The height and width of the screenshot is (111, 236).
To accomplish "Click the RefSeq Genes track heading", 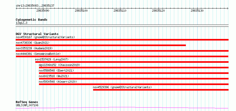I will coord(27,102).
